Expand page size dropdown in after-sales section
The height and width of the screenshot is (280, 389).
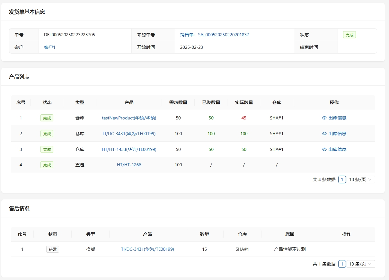click(x=361, y=264)
